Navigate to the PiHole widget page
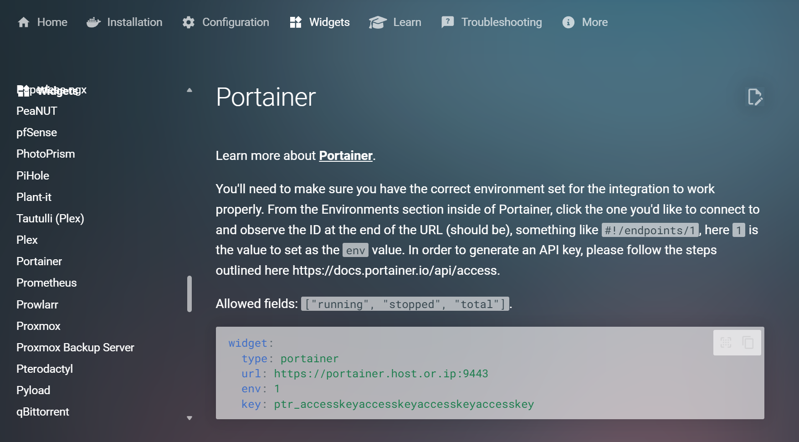Screen dimensions: 799x442 click(x=33, y=176)
